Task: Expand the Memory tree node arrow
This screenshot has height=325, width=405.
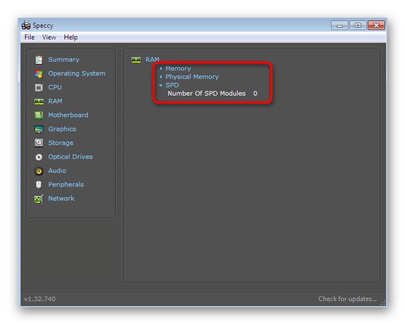Action: 161,68
